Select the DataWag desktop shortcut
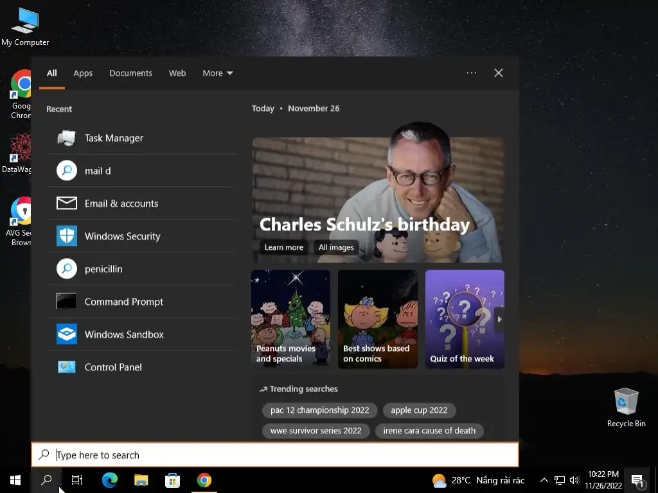Image resolution: width=658 pixels, height=493 pixels. (x=17, y=153)
